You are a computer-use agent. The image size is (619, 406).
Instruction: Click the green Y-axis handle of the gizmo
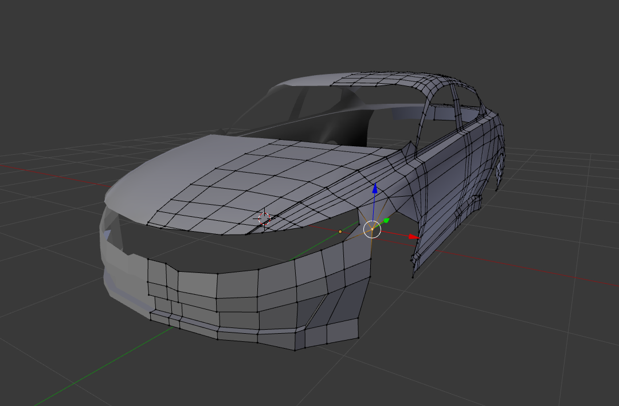(x=386, y=220)
